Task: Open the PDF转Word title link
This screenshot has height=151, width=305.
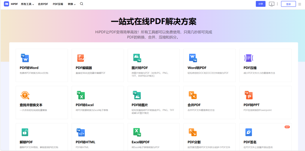Action: click(x=29, y=68)
